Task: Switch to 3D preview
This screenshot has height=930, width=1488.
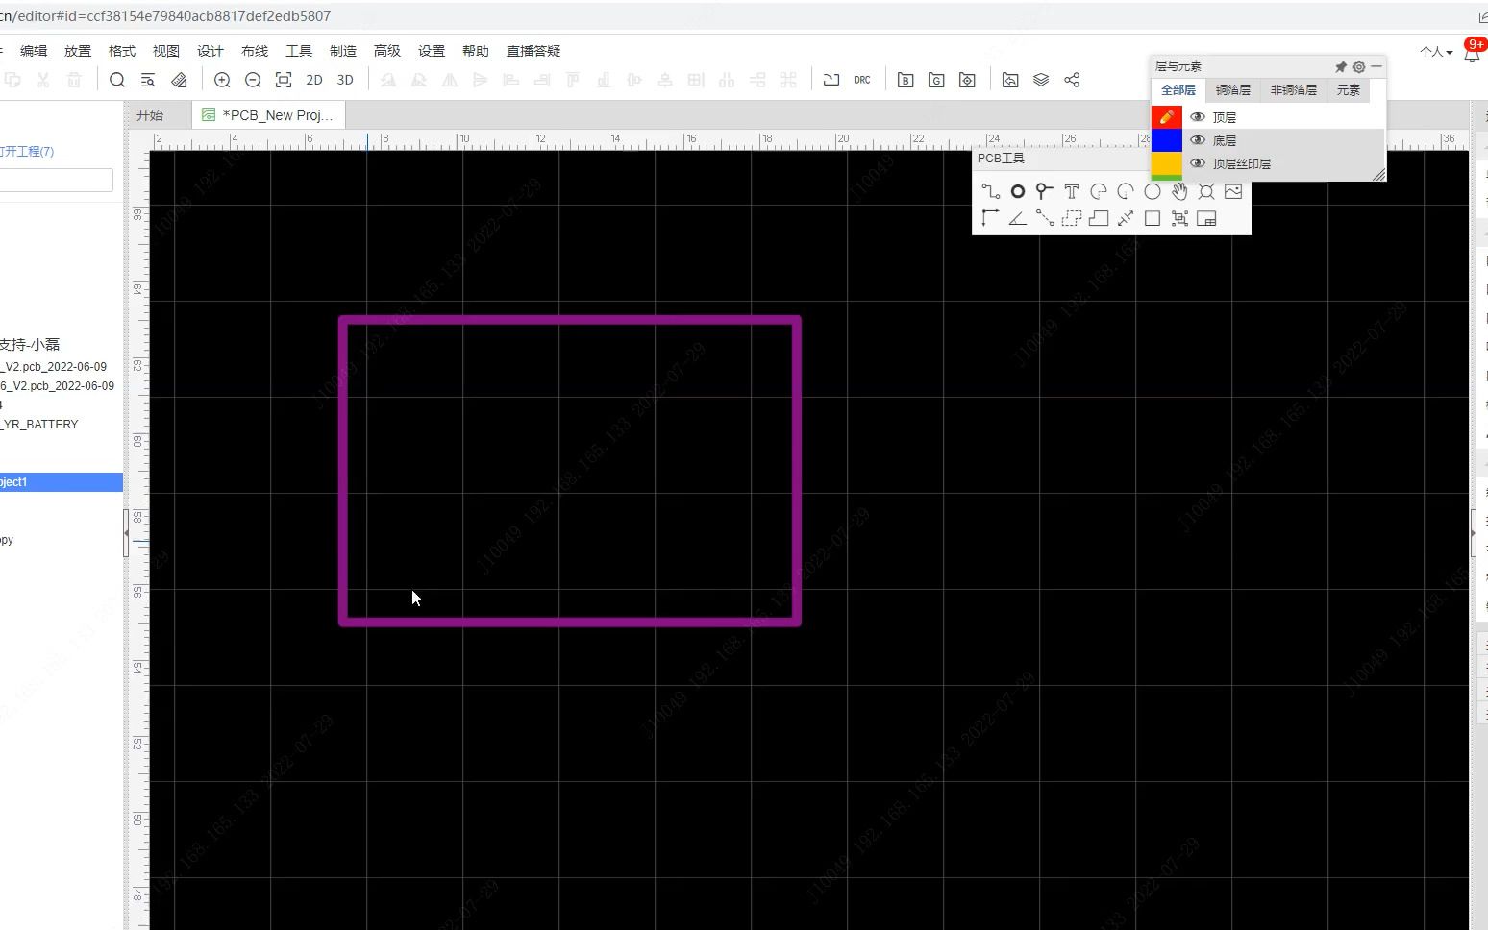Action: [x=345, y=80]
